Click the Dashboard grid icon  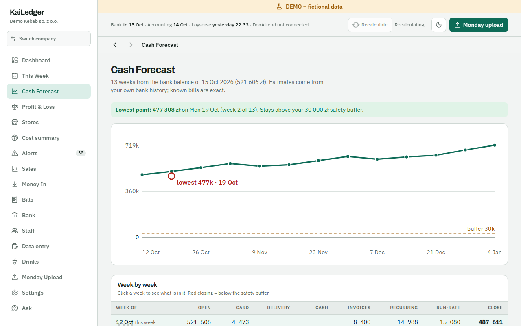(x=15, y=60)
